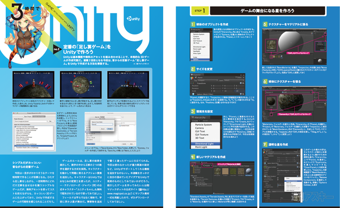Choose Reset in the step 7 context menu
Viewport: 340px width, 208px height.
[x=293, y=178]
